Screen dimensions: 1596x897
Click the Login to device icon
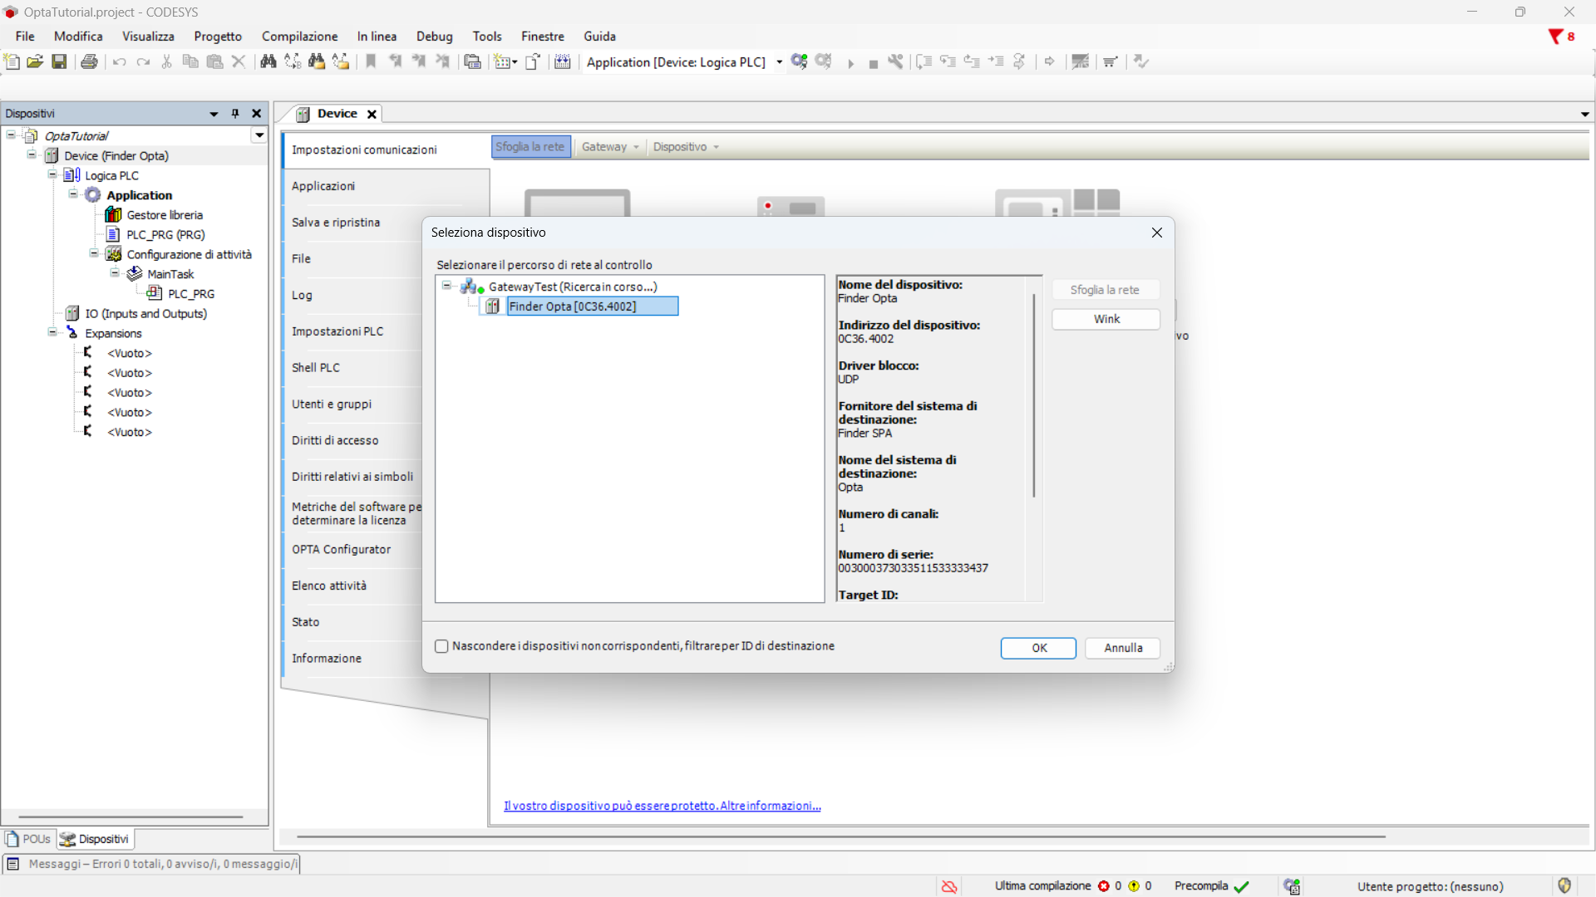(x=799, y=61)
